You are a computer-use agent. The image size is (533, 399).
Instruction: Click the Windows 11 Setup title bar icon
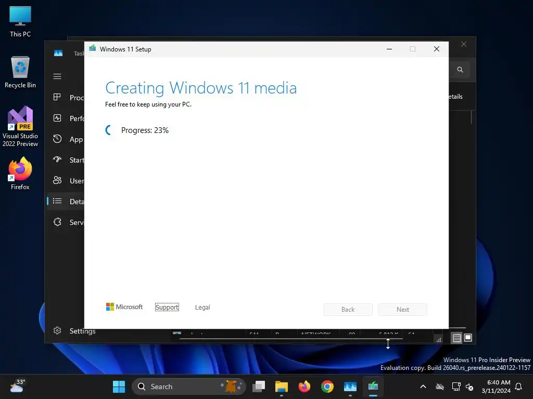tap(93, 48)
